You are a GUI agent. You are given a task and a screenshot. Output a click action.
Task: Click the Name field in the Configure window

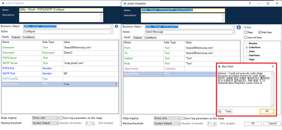[x=61, y=10]
